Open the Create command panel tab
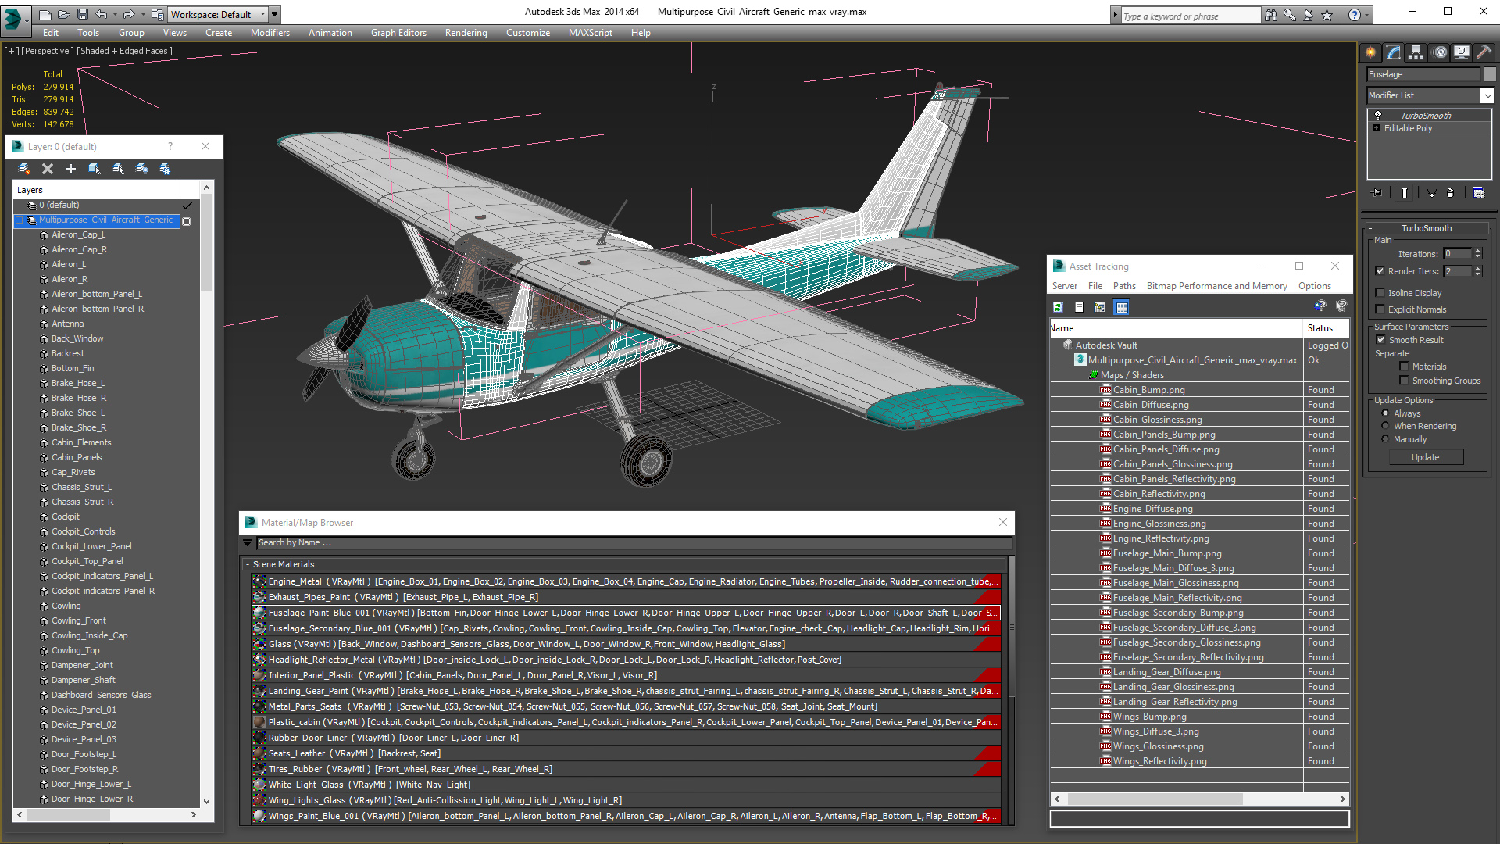This screenshot has width=1500, height=844. tap(1371, 52)
